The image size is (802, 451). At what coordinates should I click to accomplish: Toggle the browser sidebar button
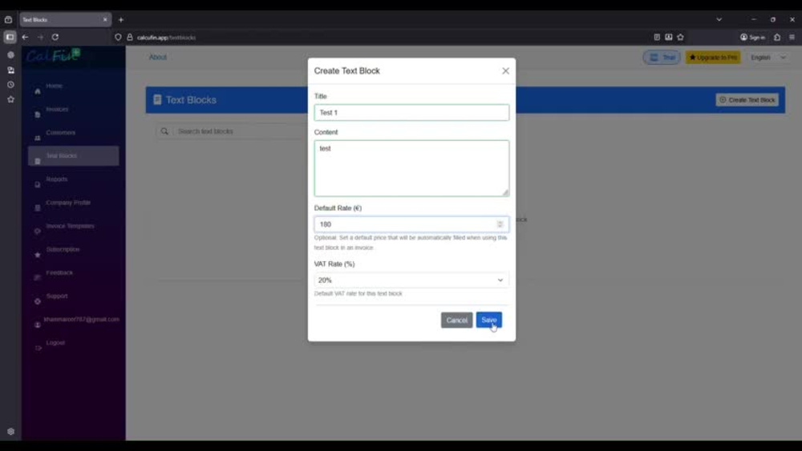point(10,38)
